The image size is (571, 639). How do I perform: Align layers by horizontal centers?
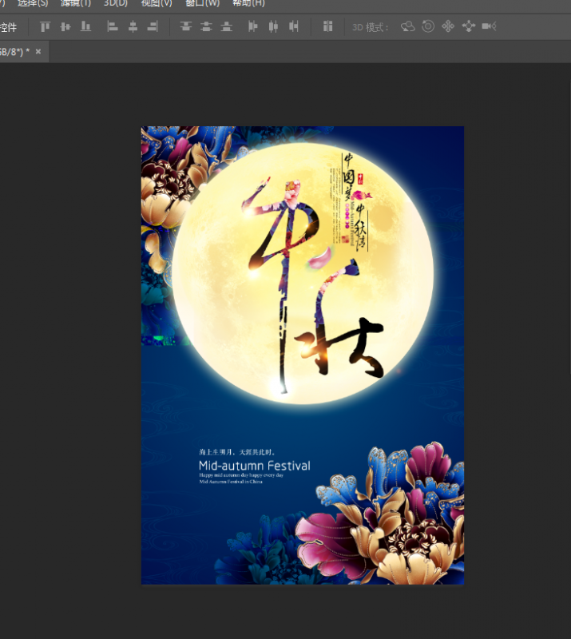[x=133, y=27]
